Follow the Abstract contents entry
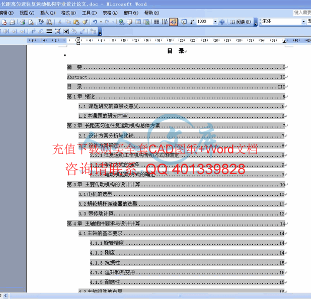The width and height of the screenshot is (311, 299). click(x=177, y=77)
